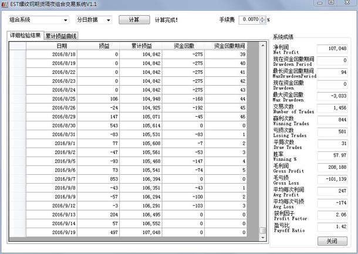The height and width of the screenshot is (254, 358).
Task: Click the Payoff Ratio field 1.42
Action: (332, 226)
